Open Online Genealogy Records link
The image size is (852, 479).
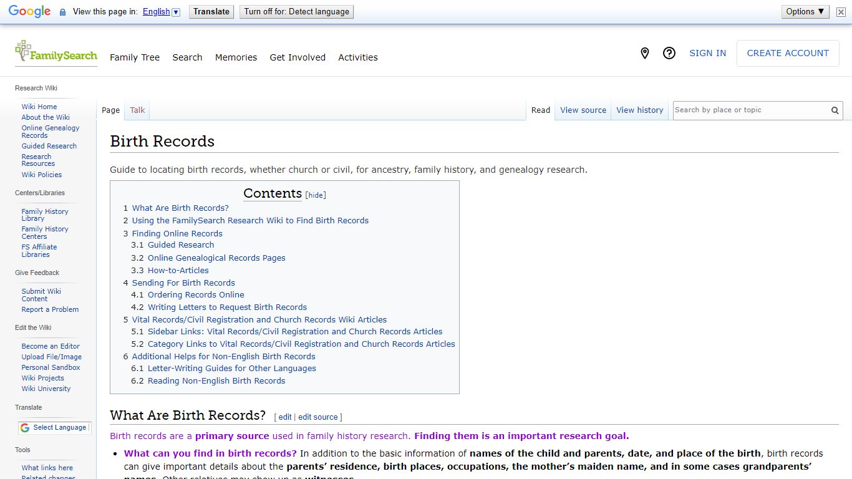pos(51,132)
